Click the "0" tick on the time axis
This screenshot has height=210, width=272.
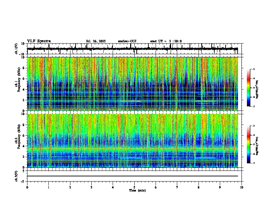point(27,187)
